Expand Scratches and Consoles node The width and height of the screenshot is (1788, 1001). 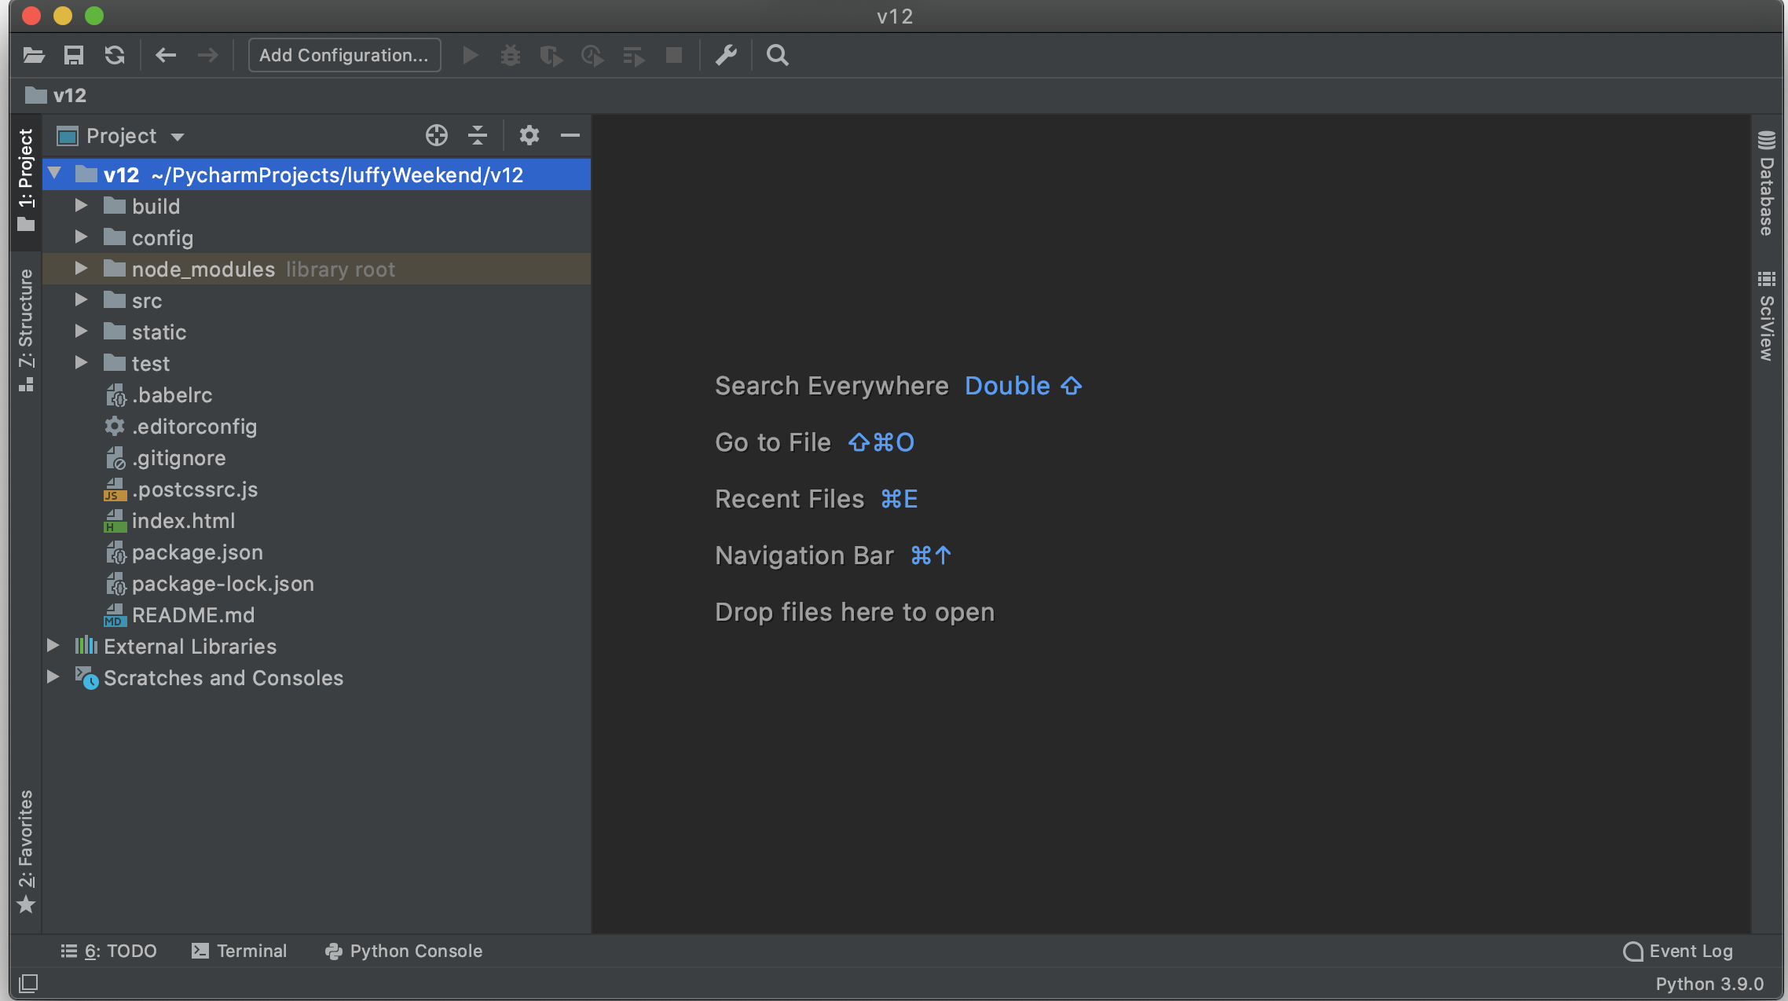(x=53, y=676)
